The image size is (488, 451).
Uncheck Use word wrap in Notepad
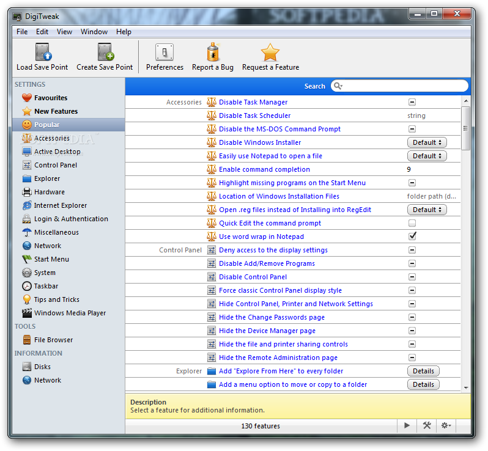(412, 236)
